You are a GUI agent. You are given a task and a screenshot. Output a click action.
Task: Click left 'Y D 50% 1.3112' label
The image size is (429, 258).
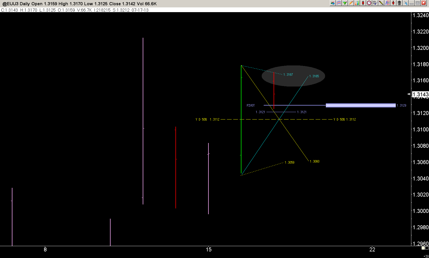point(207,120)
